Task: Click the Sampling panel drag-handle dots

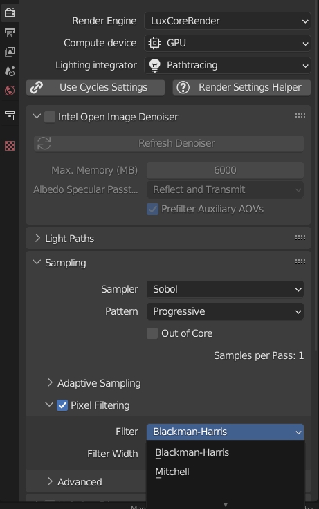Action: [300, 261]
